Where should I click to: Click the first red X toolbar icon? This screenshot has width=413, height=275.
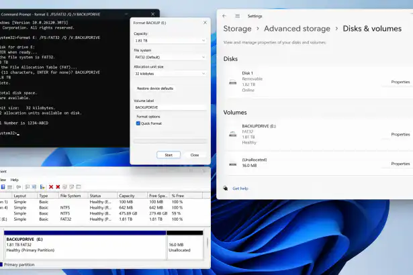tap(50, 187)
